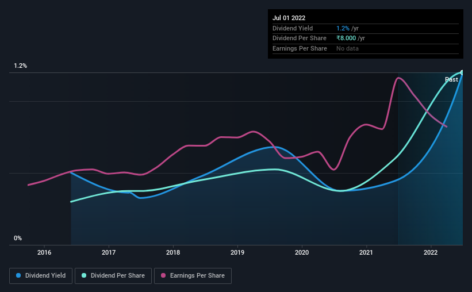Image resolution: width=472 pixels, height=292 pixels.
Task: Select the 2021 x-axis label
Action: pos(366,252)
